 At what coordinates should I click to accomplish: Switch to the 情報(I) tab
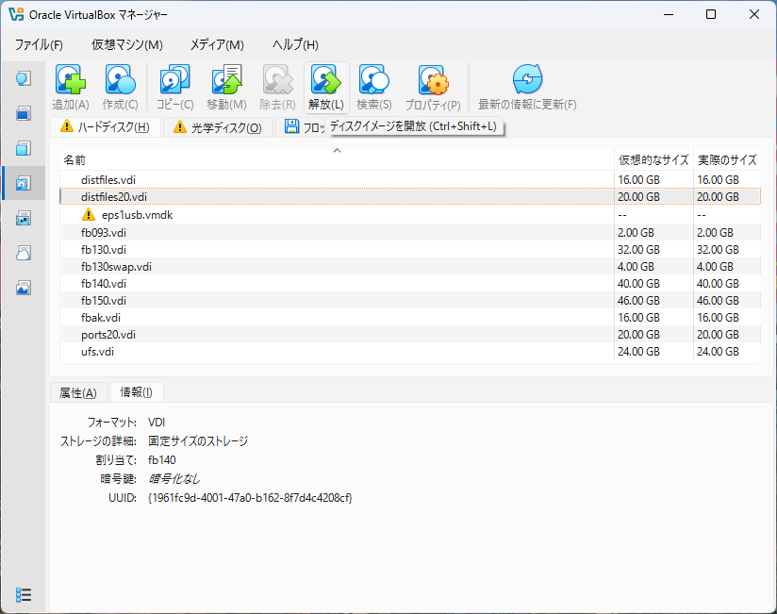(137, 392)
